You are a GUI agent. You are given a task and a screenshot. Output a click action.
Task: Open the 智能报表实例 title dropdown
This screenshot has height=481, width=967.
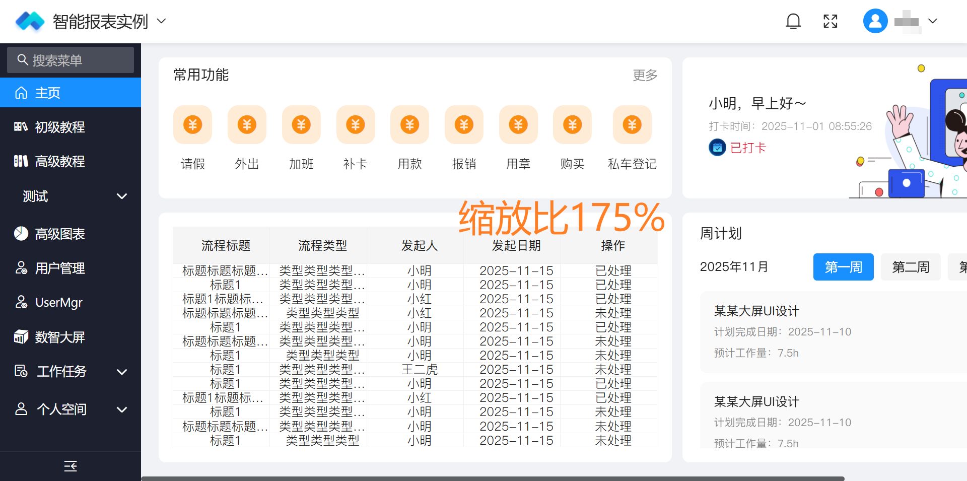(x=162, y=21)
